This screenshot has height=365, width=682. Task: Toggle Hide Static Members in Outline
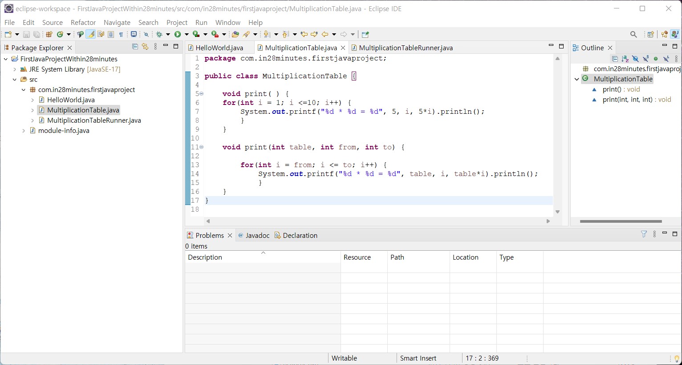tap(645, 59)
